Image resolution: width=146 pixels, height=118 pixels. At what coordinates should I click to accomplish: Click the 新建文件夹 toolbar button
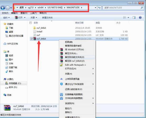pyautogui.click(x=47, y=17)
